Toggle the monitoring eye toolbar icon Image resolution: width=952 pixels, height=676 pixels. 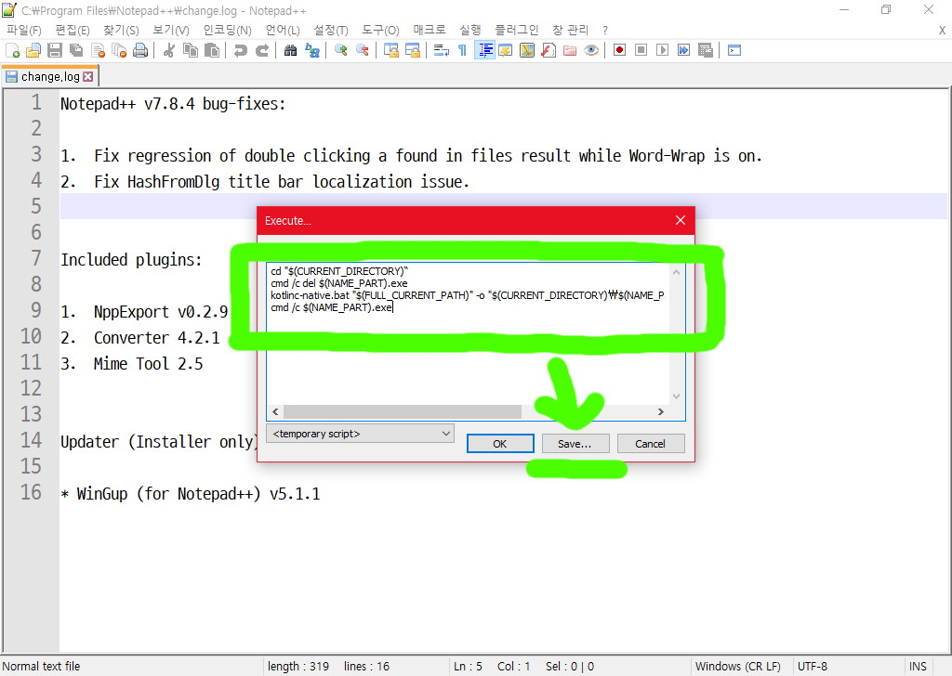point(590,50)
